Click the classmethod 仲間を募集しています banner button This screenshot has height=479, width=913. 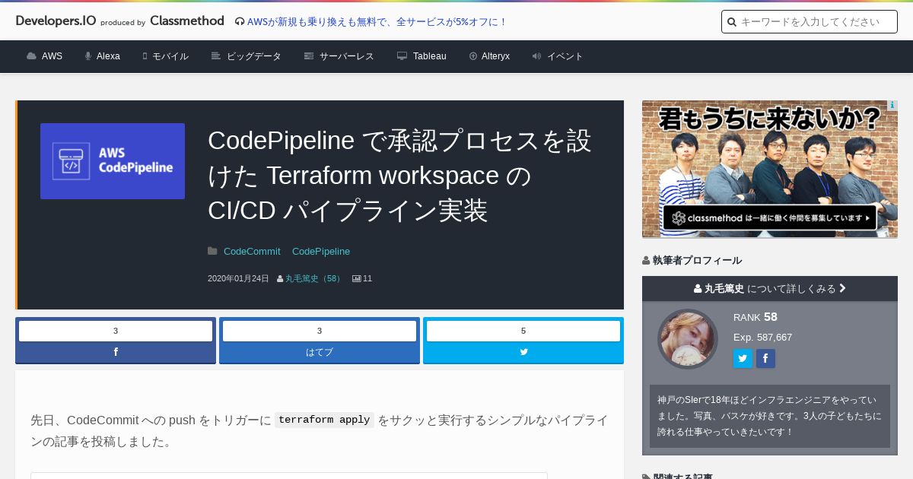tap(769, 217)
